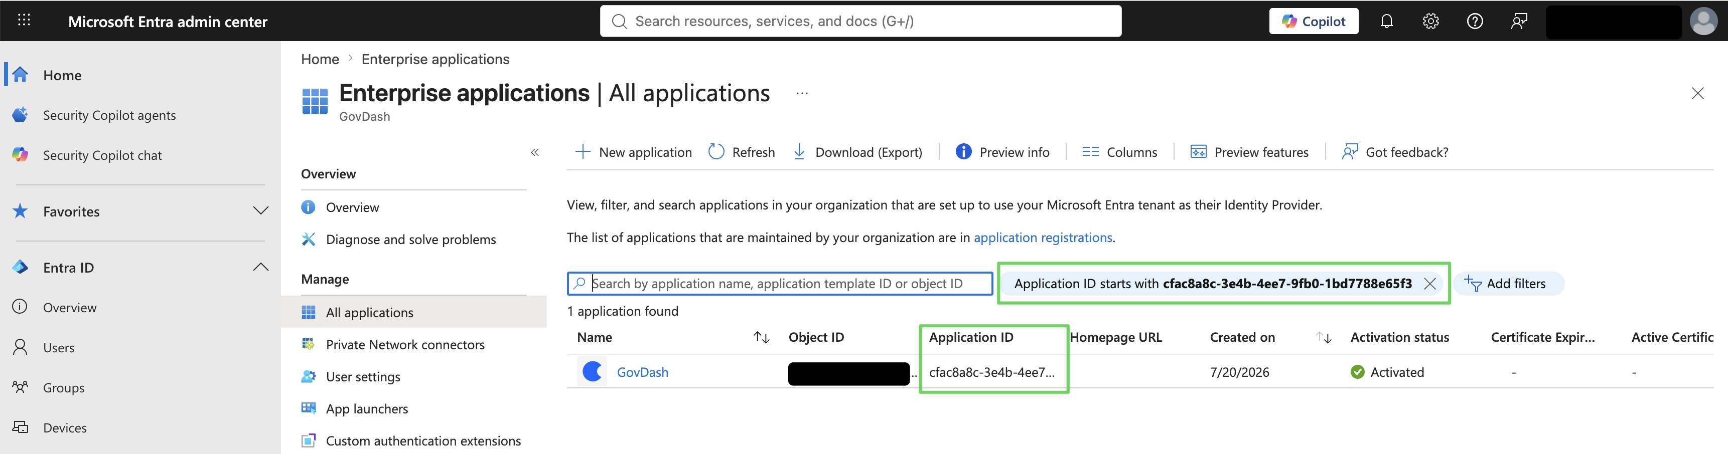1728x454 pixels.
Task: Open the help question mark icon
Action: click(x=1475, y=22)
